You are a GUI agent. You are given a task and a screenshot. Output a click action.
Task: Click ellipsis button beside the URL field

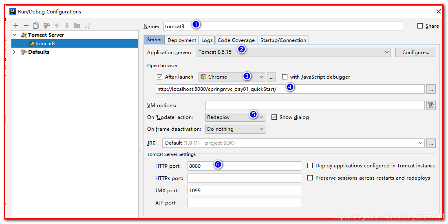point(431,89)
